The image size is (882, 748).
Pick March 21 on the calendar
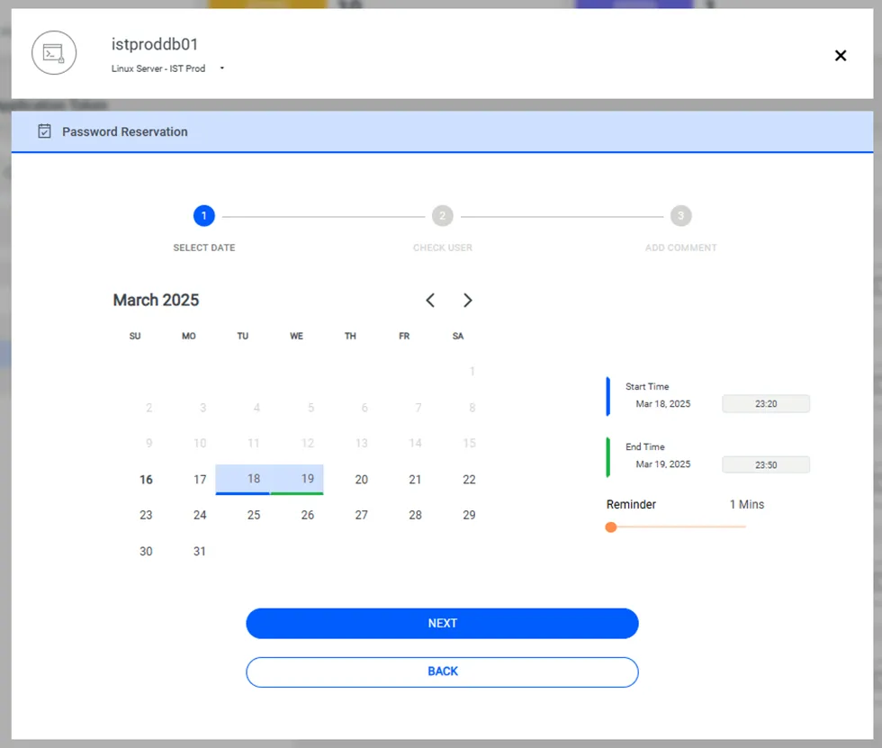click(415, 480)
